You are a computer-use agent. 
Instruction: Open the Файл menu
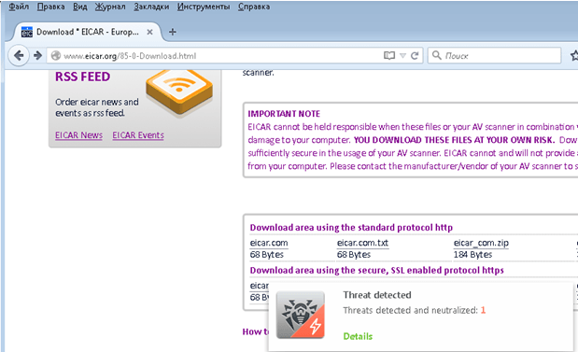click(x=19, y=7)
